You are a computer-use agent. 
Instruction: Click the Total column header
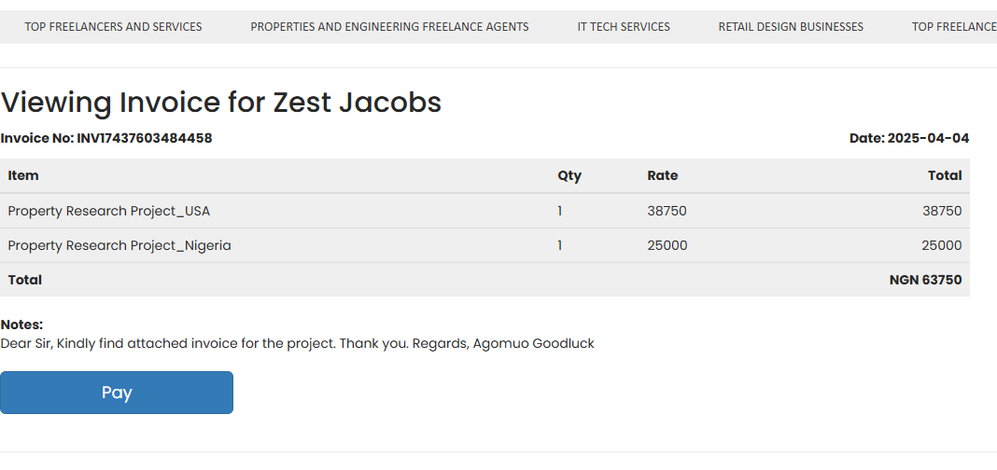pyautogui.click(x=945, y=175)
